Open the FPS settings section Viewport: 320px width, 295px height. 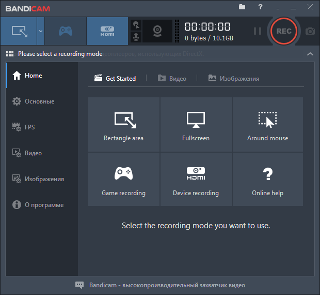[x=30, y=127]
